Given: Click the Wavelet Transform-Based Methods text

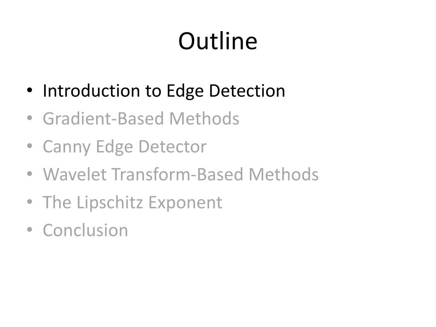Looking at the screenshot, I should [181, 175].
